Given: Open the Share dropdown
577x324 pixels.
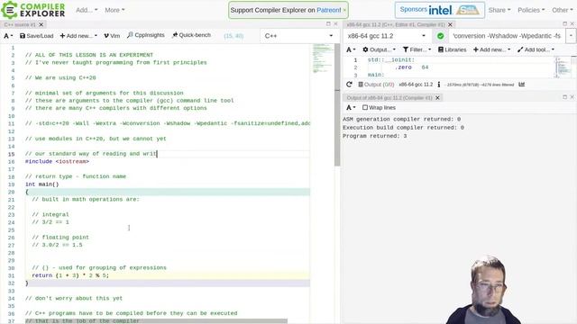Looking at the screenshot, I should coord(499,10).
